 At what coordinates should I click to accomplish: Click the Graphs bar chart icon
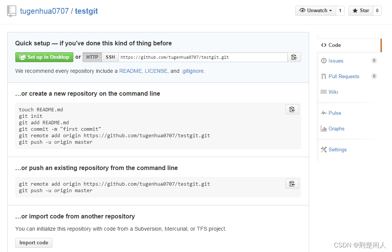[x=324, y=128]
